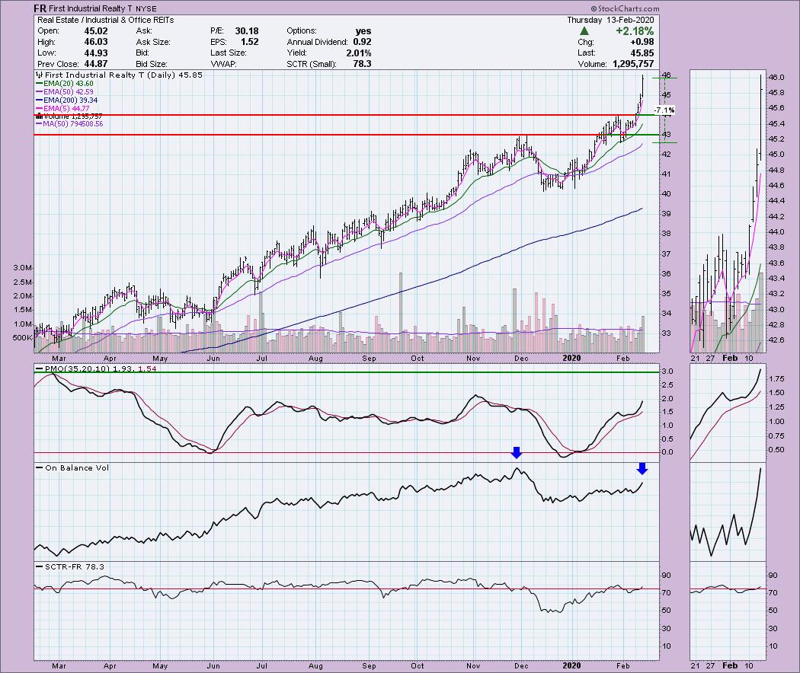
Task: Select the EMA(50) 42.59 legend entry
Action: pos(65,92)
